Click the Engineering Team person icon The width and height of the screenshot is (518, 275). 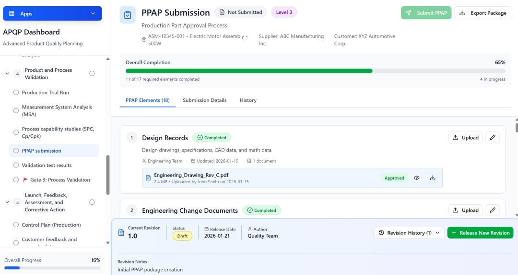pyautogui.click(x=144, y=161)
